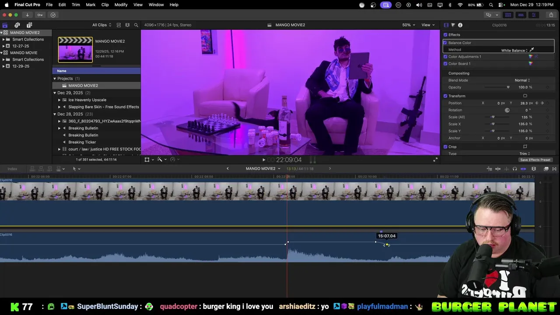Show the Video inspector filmstrip icon
This screenshot has width=560, height=315.
[446, 25]
